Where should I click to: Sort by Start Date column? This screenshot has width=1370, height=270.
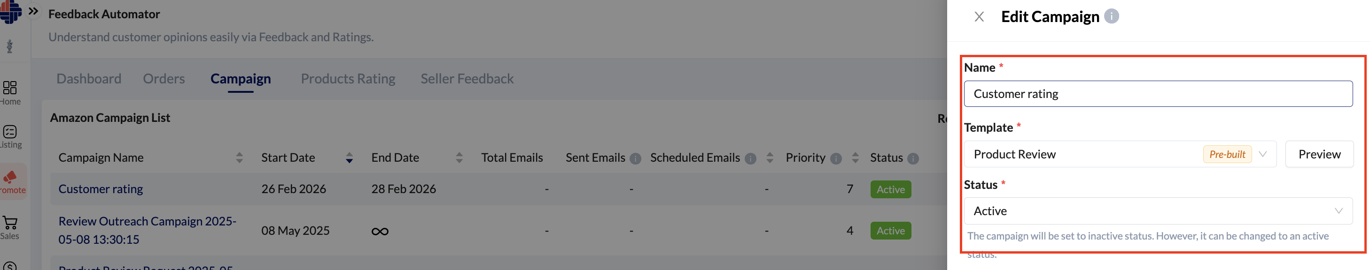349,157
